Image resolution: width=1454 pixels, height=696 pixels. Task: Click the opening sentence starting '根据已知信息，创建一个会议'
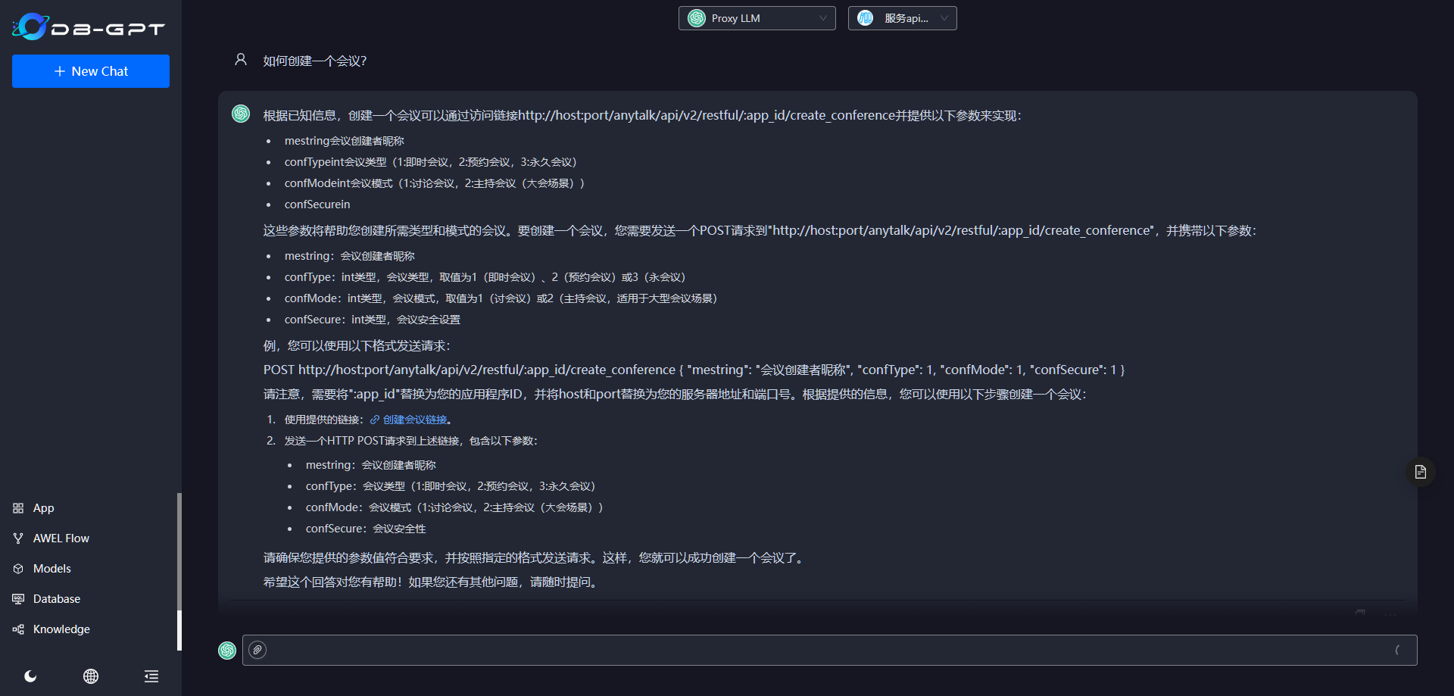642,116
